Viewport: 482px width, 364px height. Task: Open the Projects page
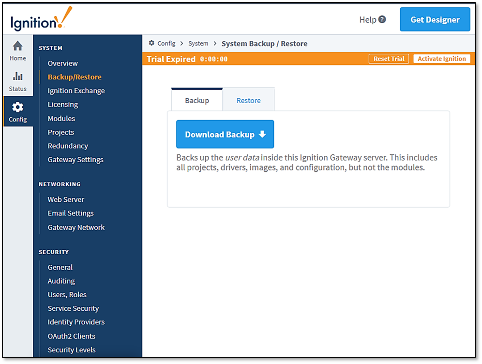pyautogui.click(x=61, y=132)
